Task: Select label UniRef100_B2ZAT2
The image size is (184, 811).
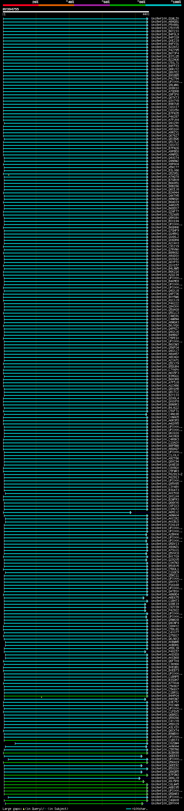Action: click(x=165, y=47)
